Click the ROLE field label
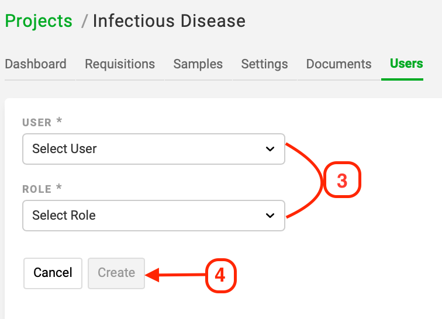This screenshot has width=442, height=319. (37, 189)
